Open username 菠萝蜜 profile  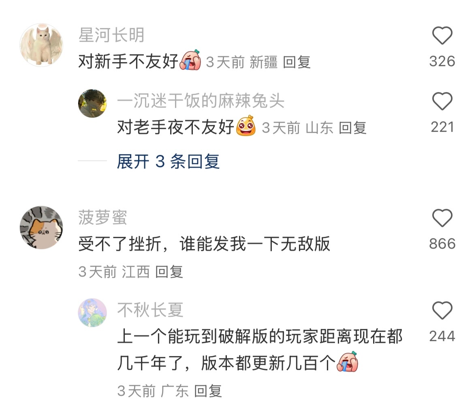point(103,217)
